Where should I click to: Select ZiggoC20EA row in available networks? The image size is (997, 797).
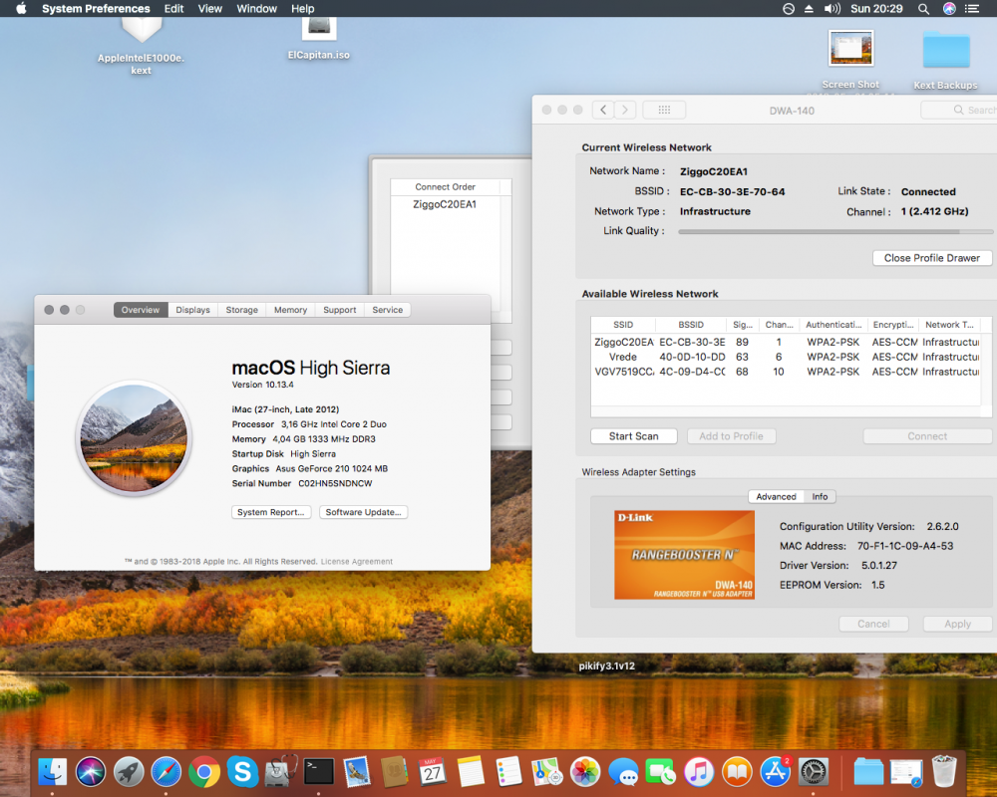tap(786, 342)
